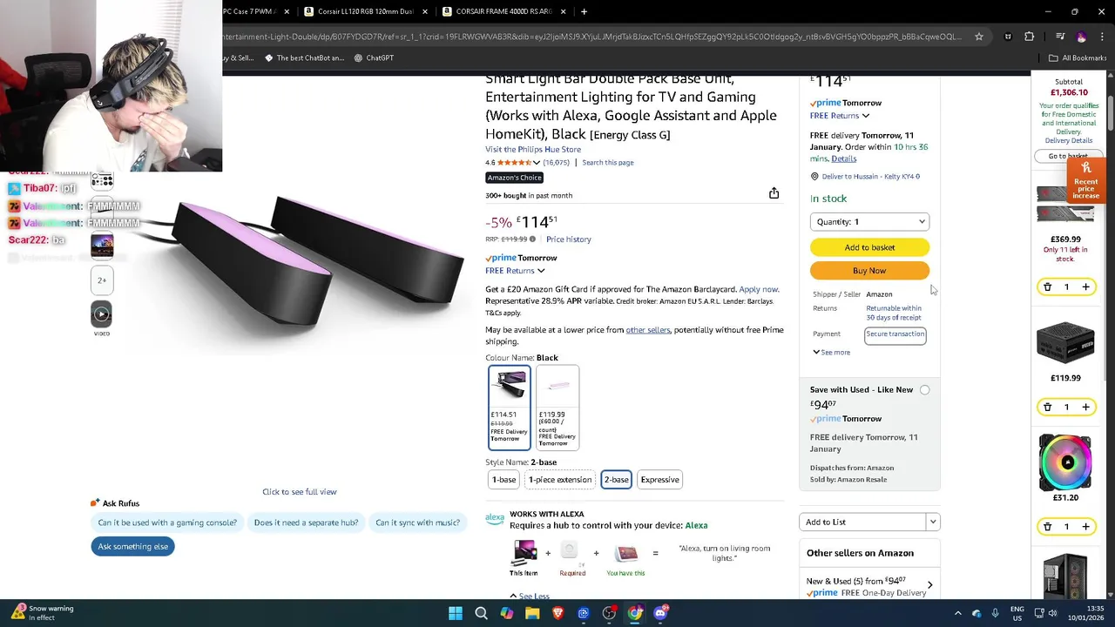Click the Add to basket button

[869, 247]
